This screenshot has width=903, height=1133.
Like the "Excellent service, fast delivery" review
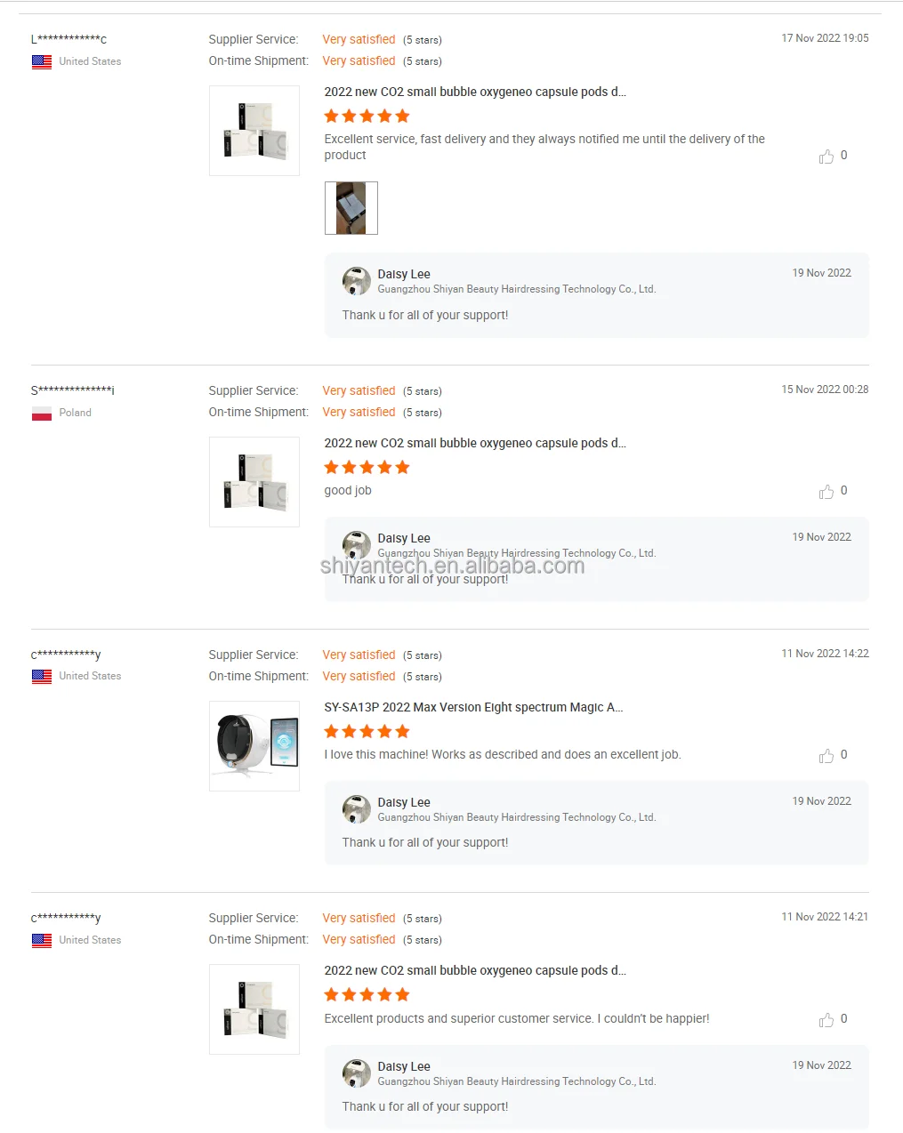[x=826, y=157]
